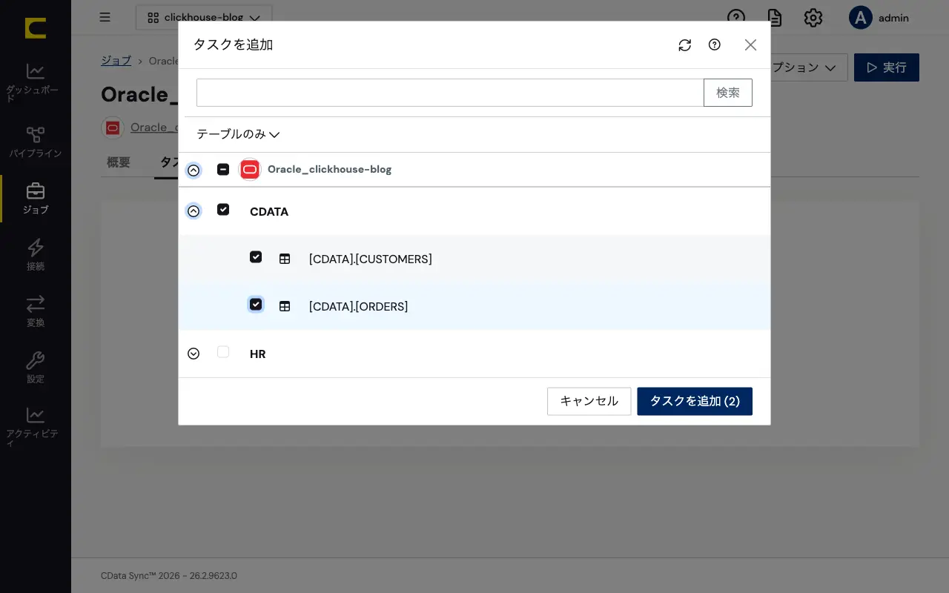Uncheck the [CDATA].[ORDERS] checkbox
949x593 pixels.
coord(256,305)
